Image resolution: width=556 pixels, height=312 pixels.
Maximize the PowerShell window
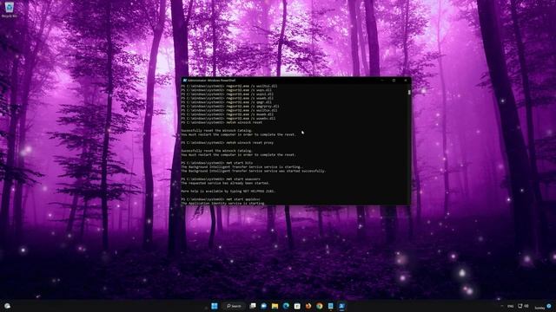pos(394,81)
